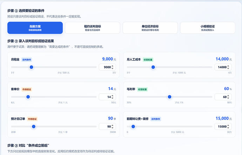Click the blue 14,000 元 labor cost value
Viewport: 242px width, 155px height.
point(224,59)
